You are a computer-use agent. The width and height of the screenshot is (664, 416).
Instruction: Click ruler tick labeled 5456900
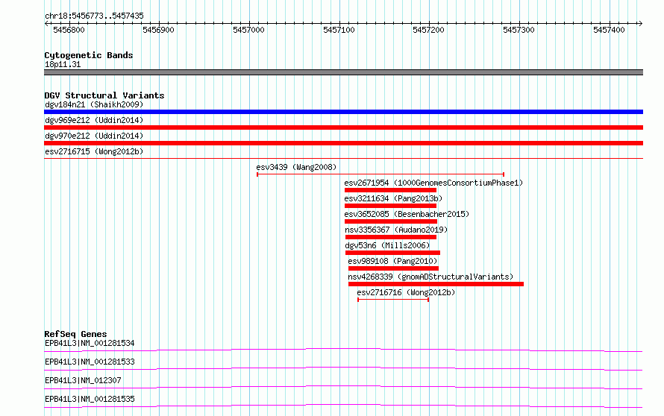pyautogui.click(x=158, y=30)
